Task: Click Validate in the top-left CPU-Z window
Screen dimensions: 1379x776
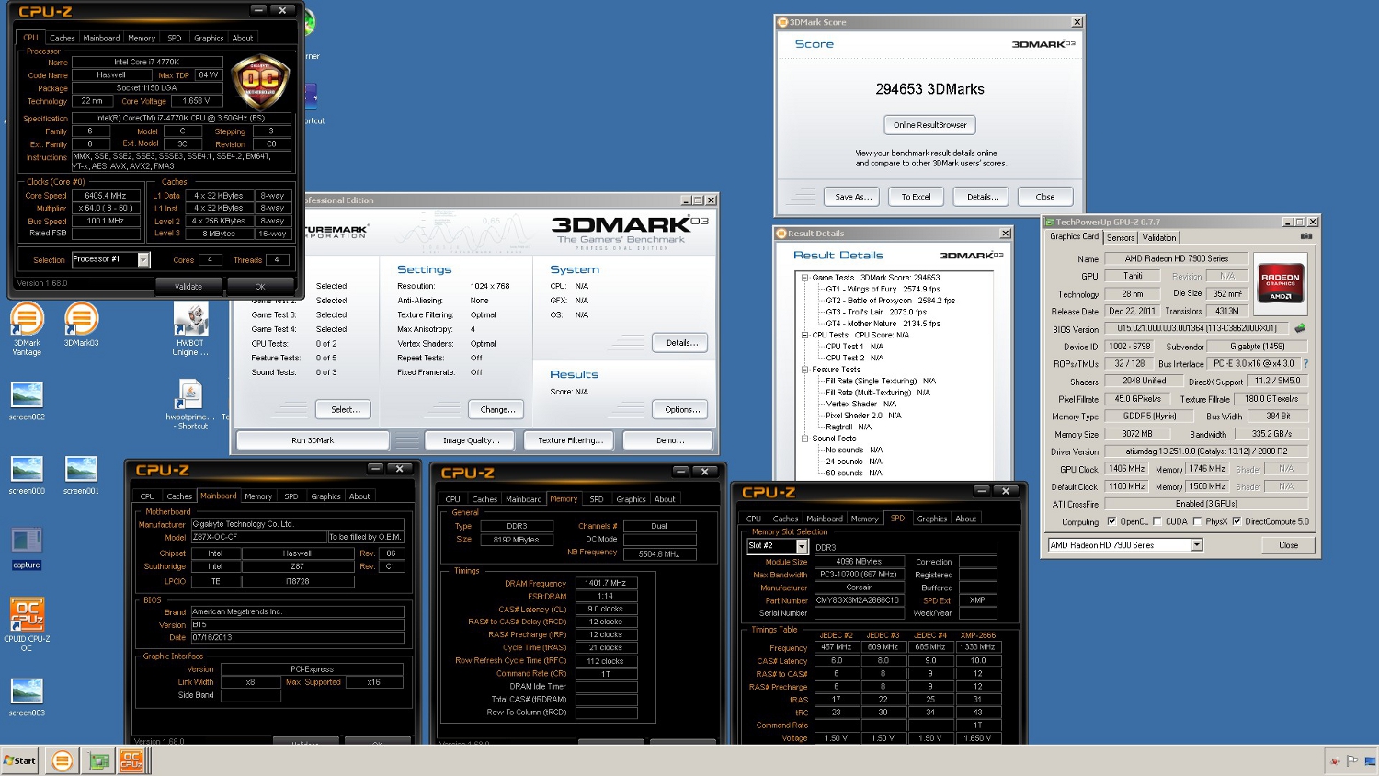Action: (x=188, y=287)
